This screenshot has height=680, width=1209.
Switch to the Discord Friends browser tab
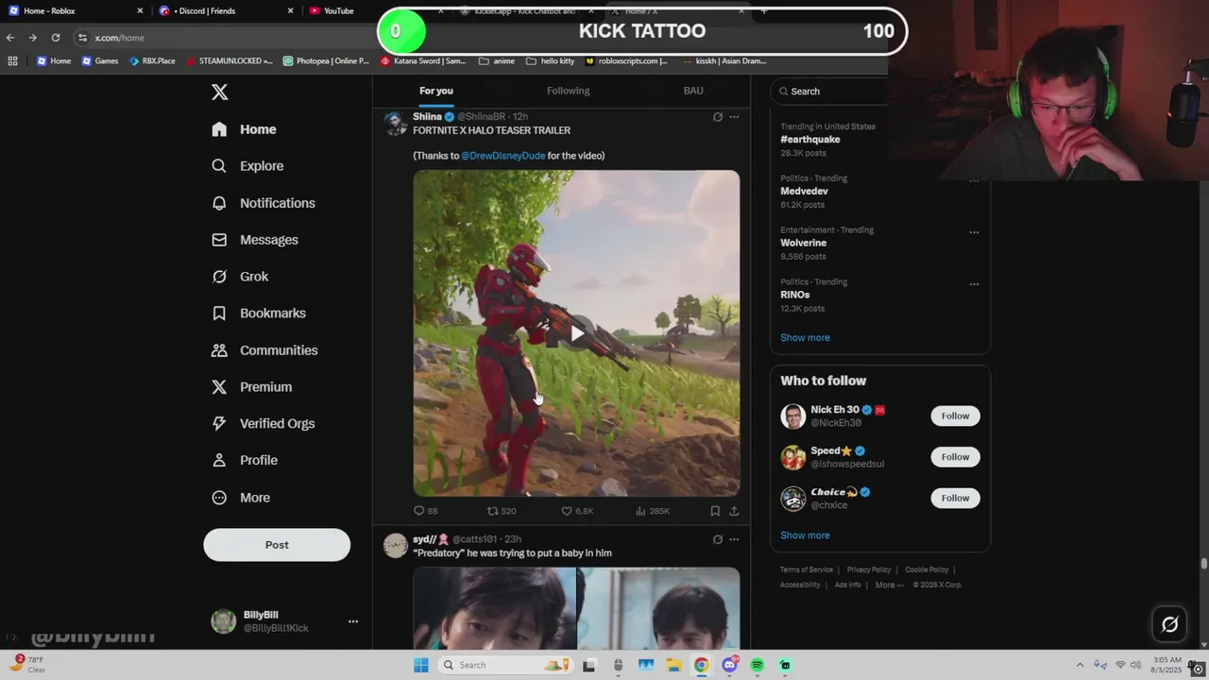(x=223, y=10)
